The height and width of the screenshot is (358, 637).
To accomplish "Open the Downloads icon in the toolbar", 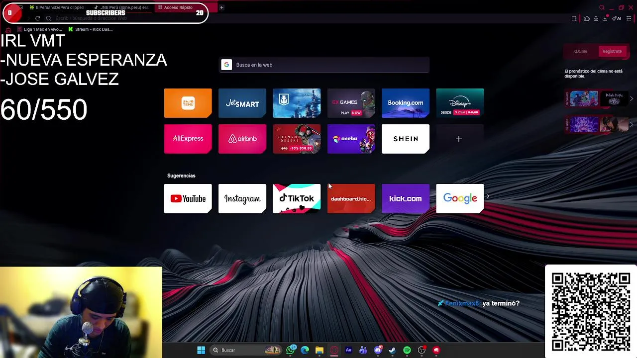I will click(605, 18).
